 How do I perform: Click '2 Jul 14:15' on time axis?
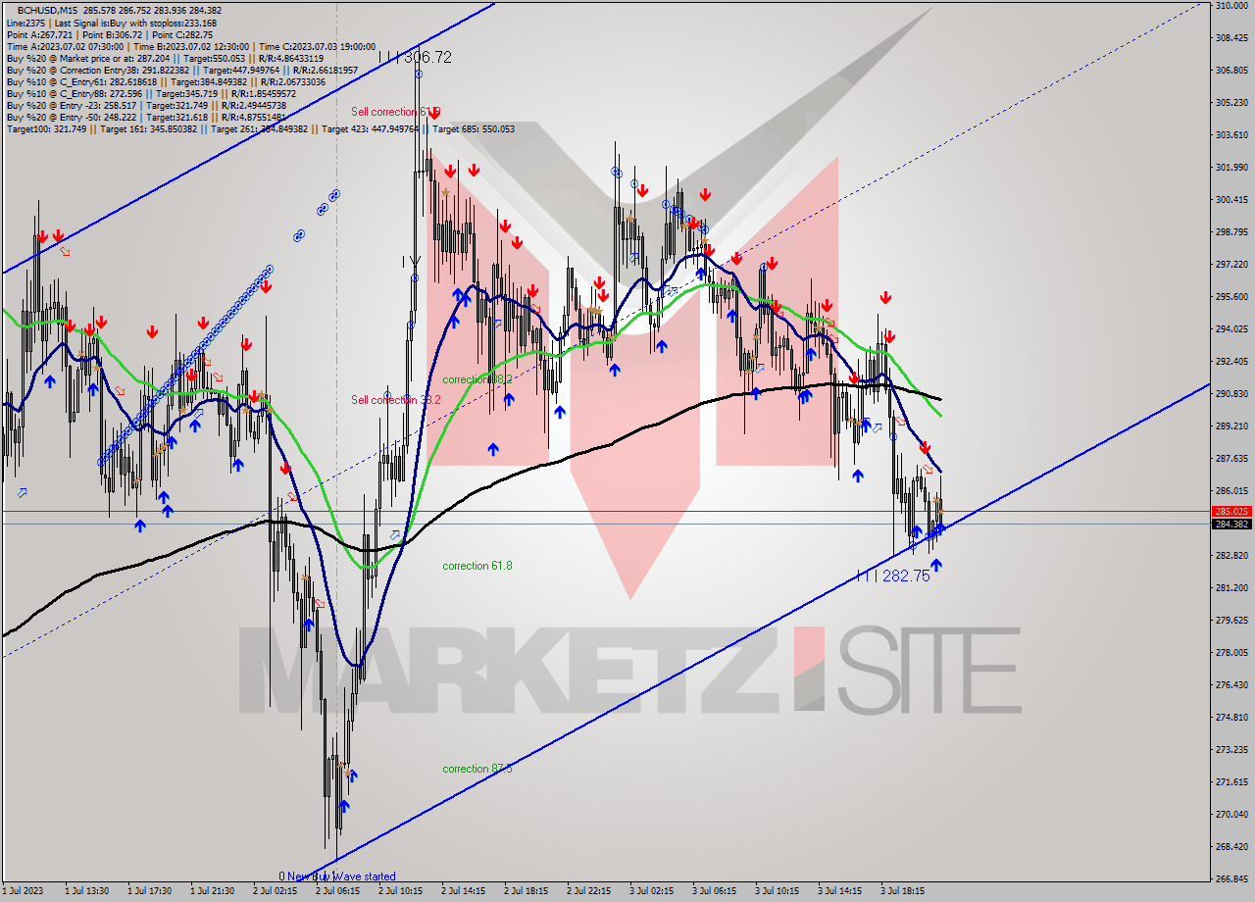coord(463,891)
